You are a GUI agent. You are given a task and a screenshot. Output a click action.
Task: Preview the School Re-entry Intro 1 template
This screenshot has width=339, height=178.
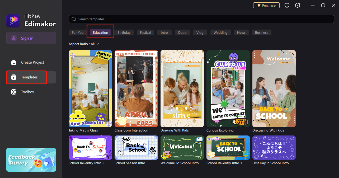228,148
